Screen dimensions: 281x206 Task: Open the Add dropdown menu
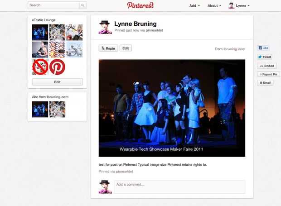coord(194,6)
